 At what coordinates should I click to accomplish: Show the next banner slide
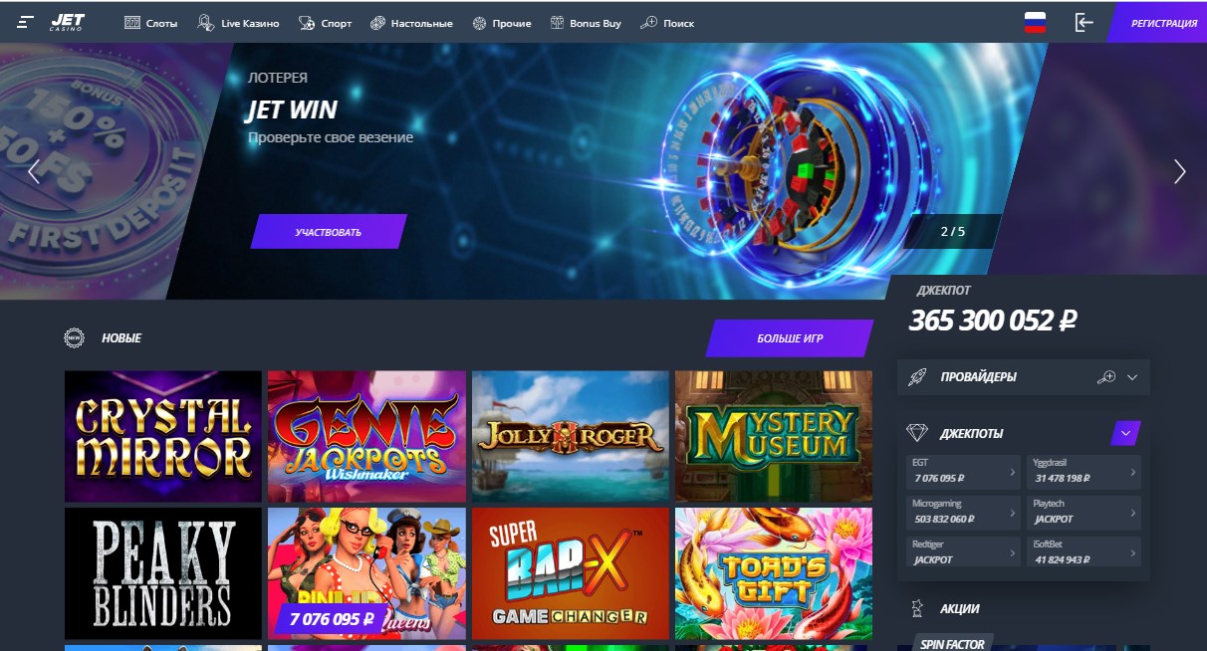tap(1179, 171)
